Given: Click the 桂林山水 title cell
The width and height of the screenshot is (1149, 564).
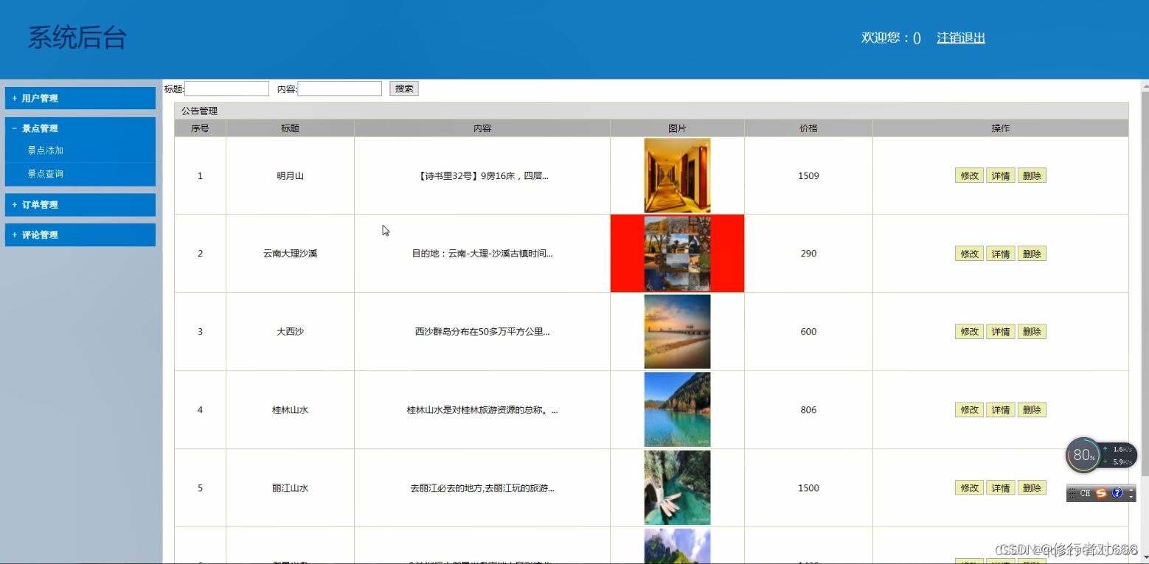Looking at the screenshot, I should 290,410.
